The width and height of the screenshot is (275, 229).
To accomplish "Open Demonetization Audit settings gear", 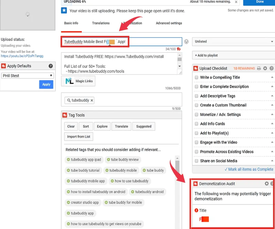I will [266, 184].
